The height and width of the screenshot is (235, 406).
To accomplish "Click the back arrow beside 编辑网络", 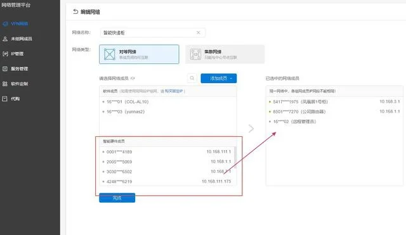I will tap(75, 11).
